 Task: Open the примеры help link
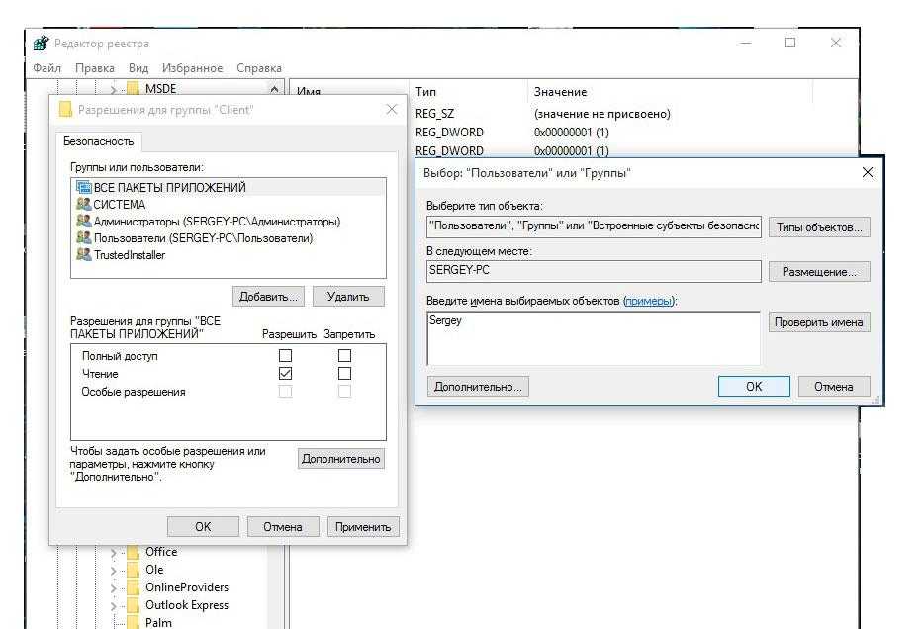648,301
